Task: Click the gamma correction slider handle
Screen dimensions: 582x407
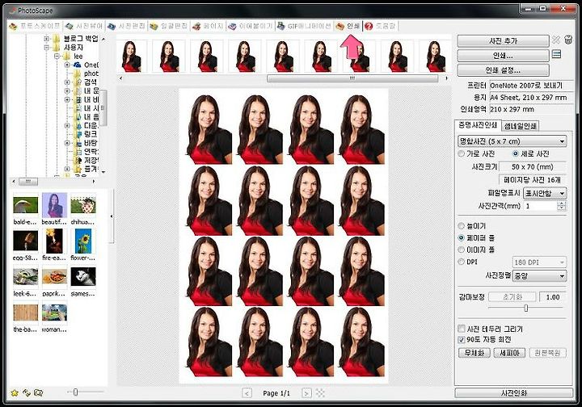Action: [526, 308]
